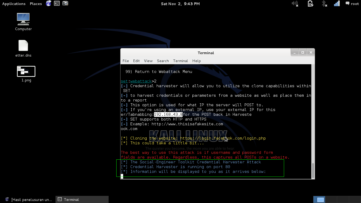Click the line 'This could take a little bit...'
Image resolution: width=361 pixels, height=203 pixels.
[163, 143]
